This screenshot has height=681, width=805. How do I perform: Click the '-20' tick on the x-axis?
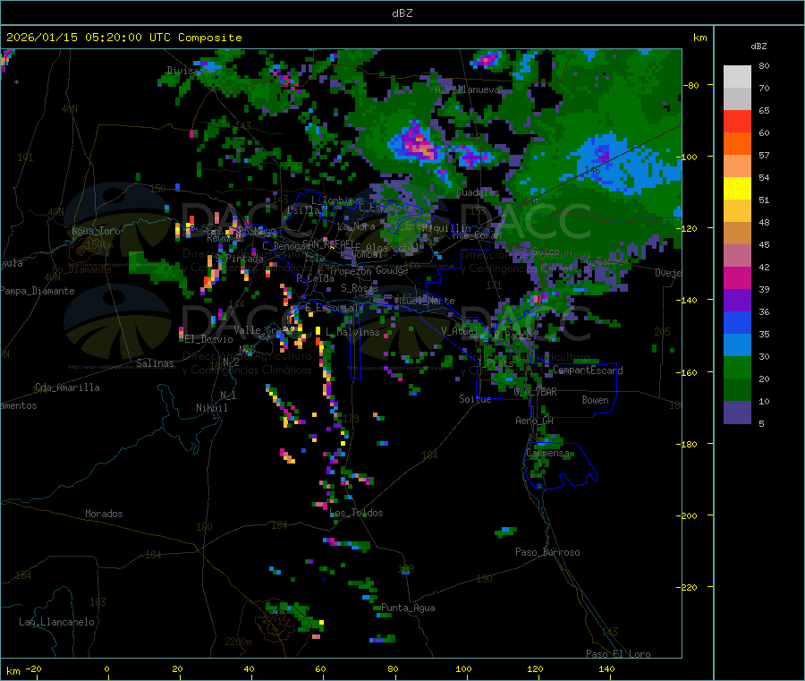(x=33, y=668)
